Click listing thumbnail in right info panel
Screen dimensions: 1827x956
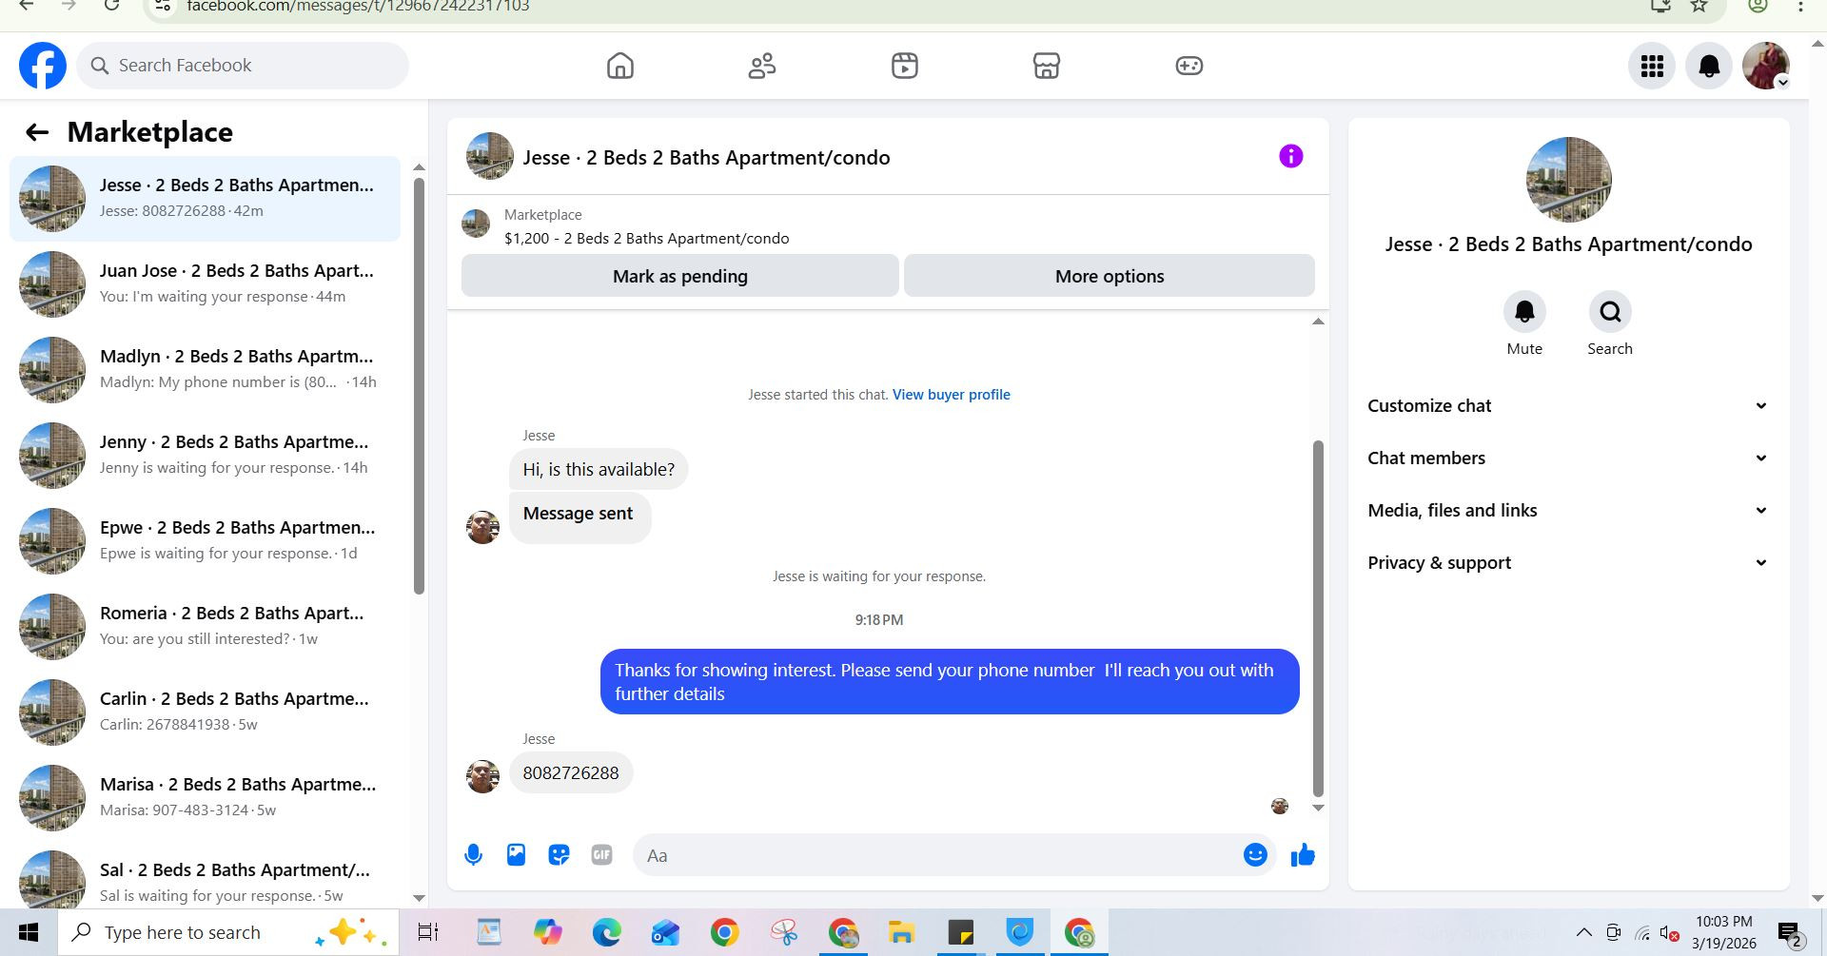tap(1568, 180)
